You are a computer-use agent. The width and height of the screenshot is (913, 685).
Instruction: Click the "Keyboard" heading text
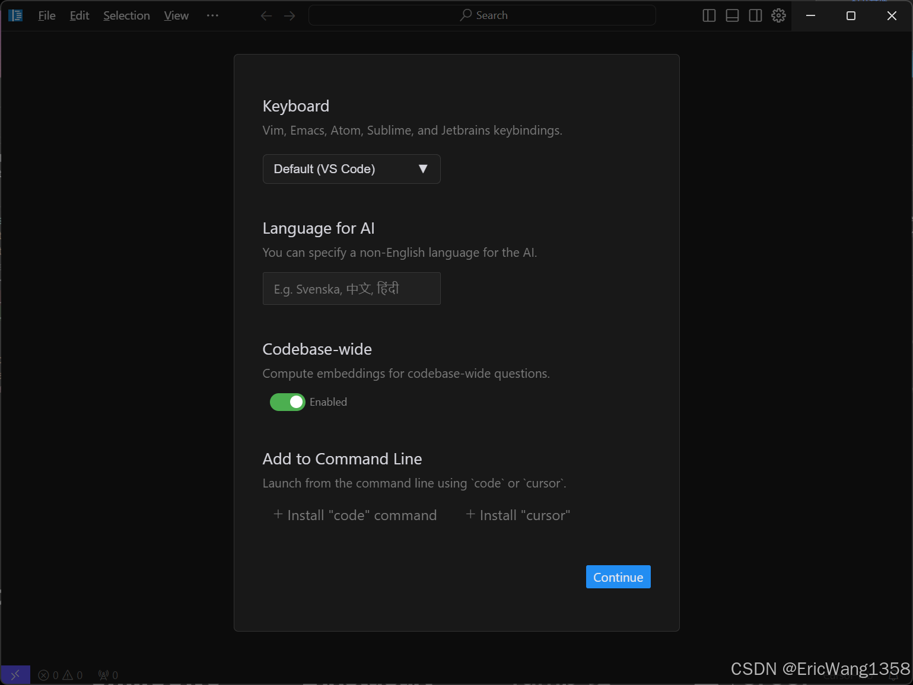tap(295, 106)
